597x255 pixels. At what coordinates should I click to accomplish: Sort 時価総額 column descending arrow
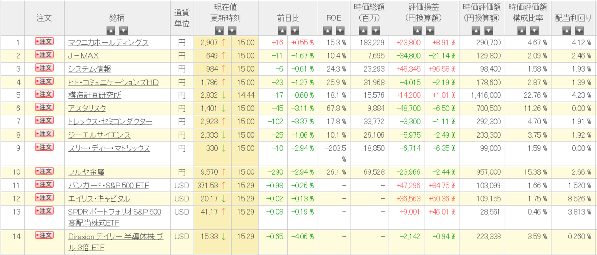[376, 30]
